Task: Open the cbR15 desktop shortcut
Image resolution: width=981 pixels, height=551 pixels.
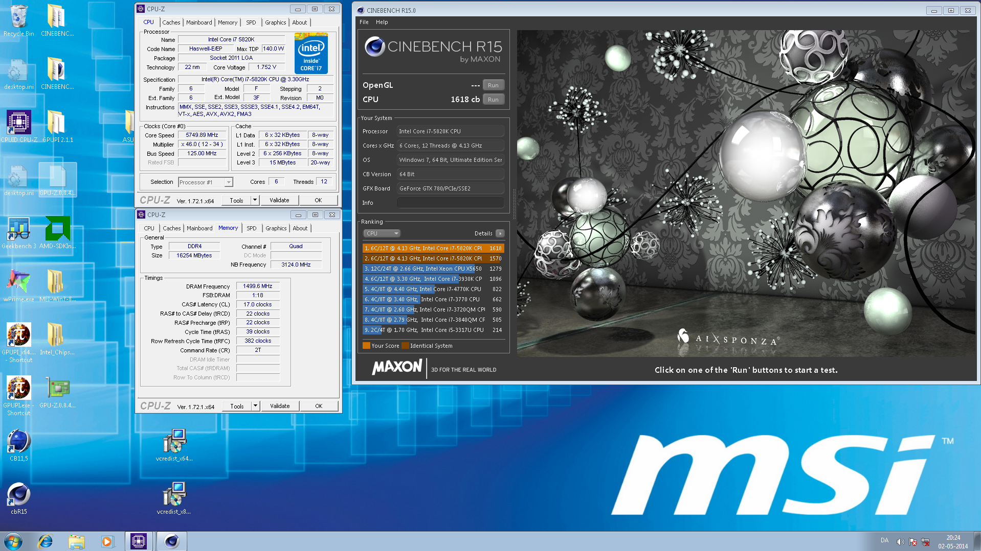Action: click(x=19, y=498)
